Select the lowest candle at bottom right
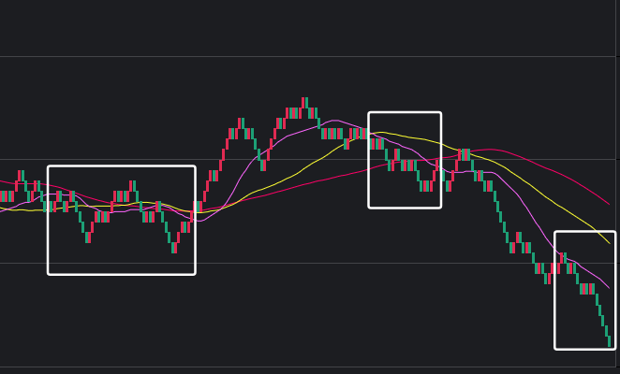Screen dimensions: 620x374 pyautogui.click(x=610, y=341)
